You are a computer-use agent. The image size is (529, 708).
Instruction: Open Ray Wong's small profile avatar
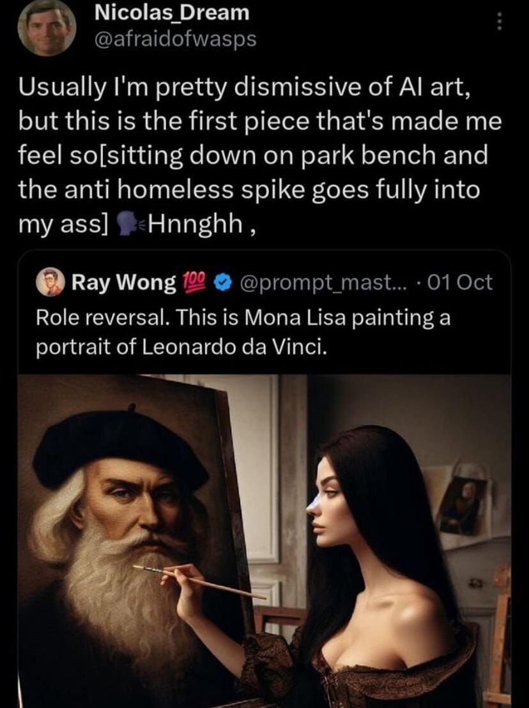point(53,281)
